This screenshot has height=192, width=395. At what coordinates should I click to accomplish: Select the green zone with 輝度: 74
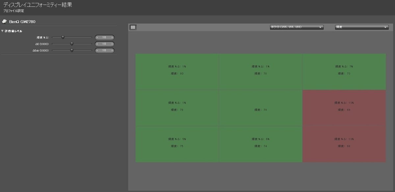pyautogui.click(x=261, y=144)
